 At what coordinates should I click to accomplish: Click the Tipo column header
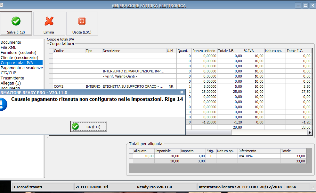93,51
